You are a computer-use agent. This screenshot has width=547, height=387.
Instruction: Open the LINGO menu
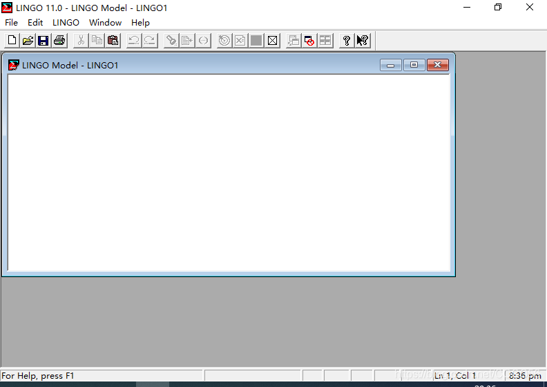pos(66,23)
